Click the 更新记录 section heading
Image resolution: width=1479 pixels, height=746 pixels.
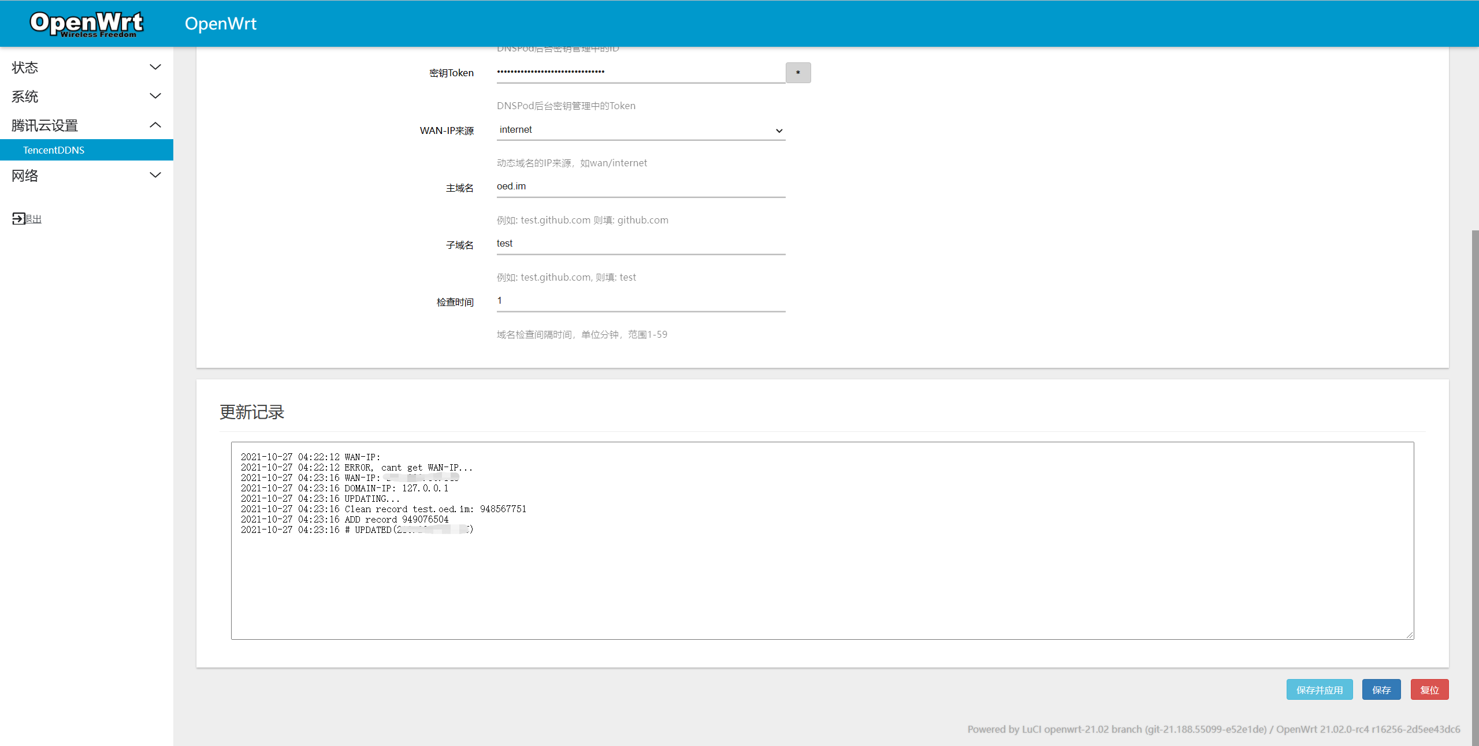pyautogui.click(x=252, y=412)
